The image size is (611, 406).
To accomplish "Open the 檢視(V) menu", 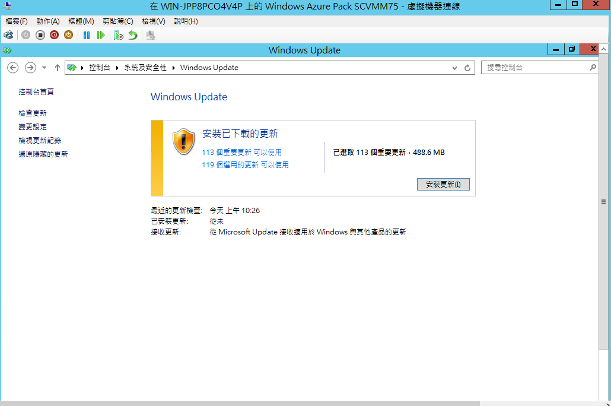I will 154,21.
